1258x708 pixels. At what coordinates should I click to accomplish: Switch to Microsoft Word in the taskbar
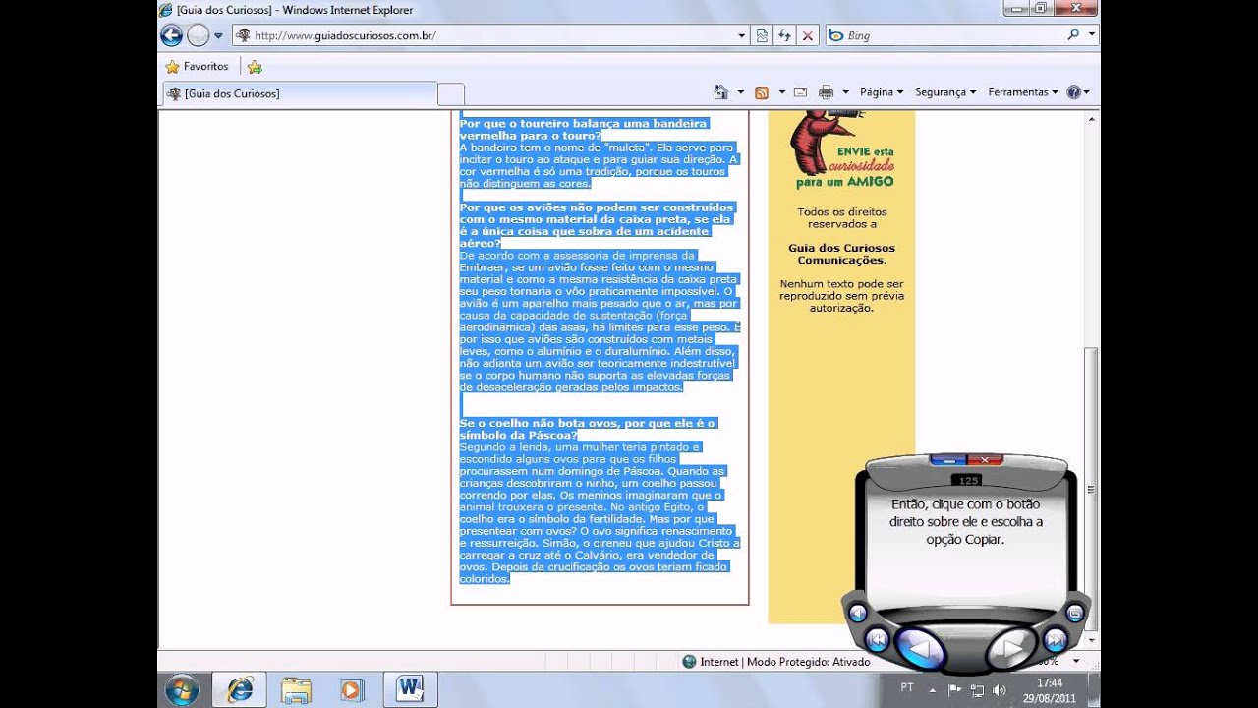[x=410, y=689]
